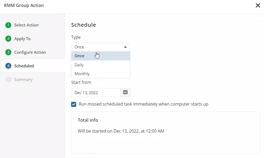Viewport: 264px width, 158px height.
Task: Click the step 1 green circle icon
Action: (x=8, y=25)
